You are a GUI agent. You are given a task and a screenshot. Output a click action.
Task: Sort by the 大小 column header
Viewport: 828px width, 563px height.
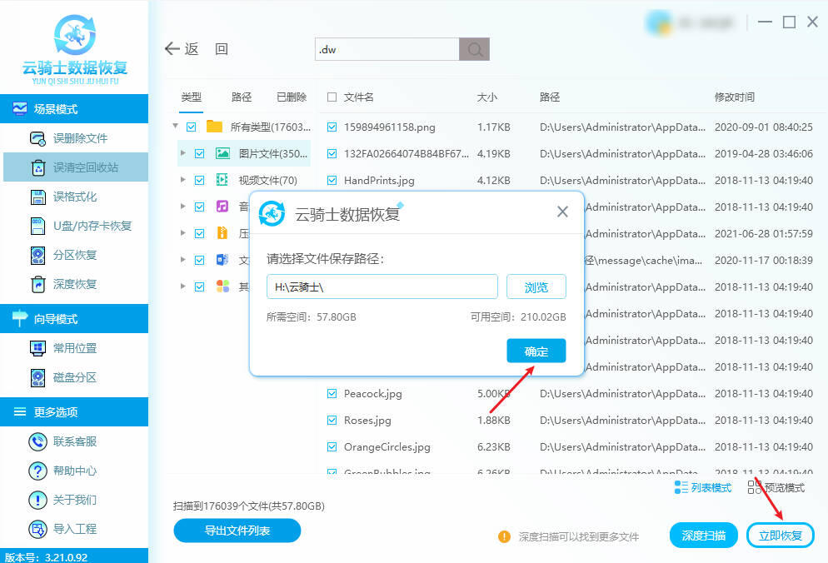click(x=486, y=97)
